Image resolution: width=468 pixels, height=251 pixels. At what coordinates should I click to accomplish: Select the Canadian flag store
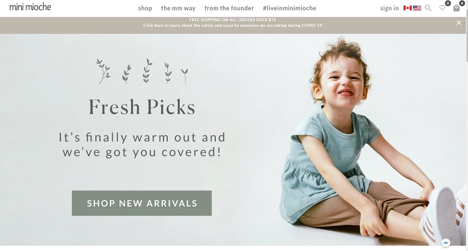coord(407,8)
